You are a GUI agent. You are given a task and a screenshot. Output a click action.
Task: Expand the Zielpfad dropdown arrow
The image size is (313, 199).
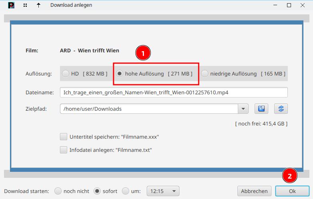point(243,109)
